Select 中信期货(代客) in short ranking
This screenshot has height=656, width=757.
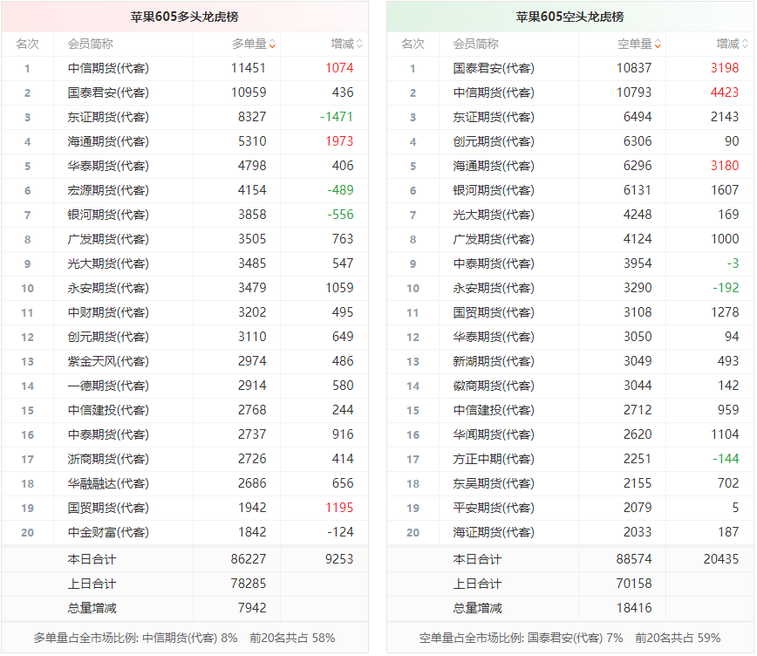pos(494,92)
